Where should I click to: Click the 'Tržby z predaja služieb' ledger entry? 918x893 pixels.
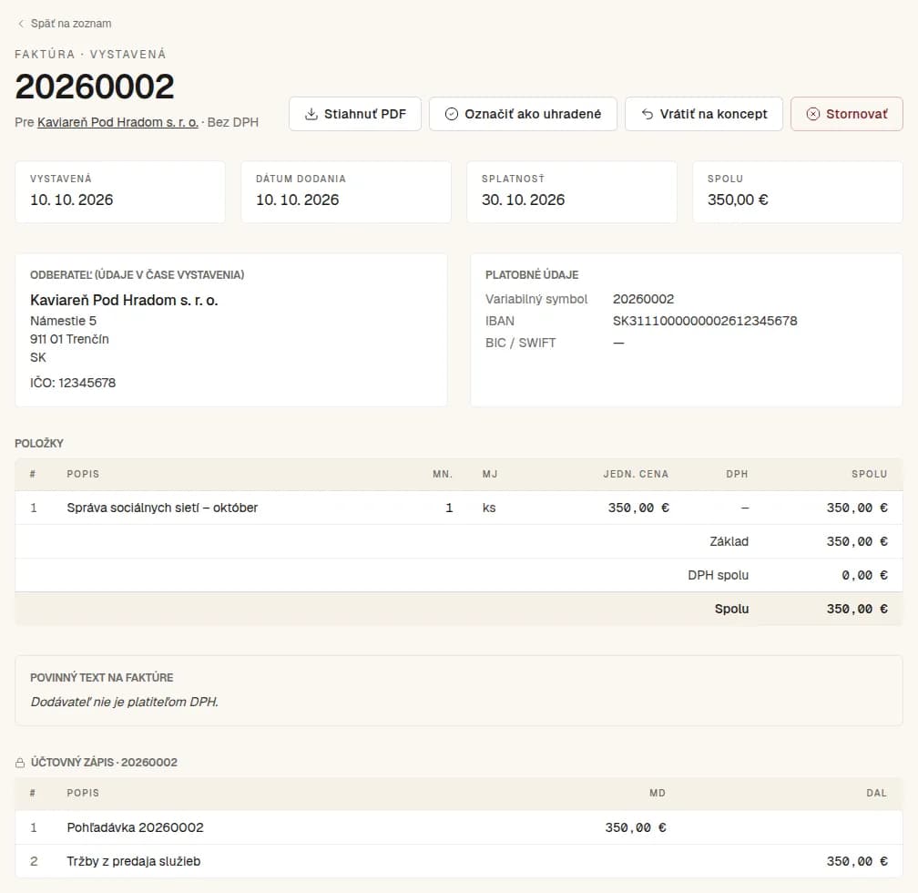[134, 861]
